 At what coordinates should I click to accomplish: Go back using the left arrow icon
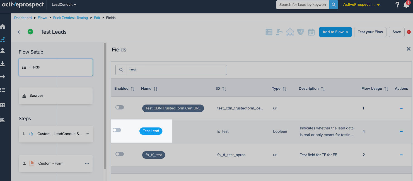coord(20,32)
